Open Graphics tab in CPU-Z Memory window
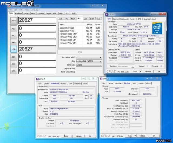173x143 pixels. coord(141,83)
